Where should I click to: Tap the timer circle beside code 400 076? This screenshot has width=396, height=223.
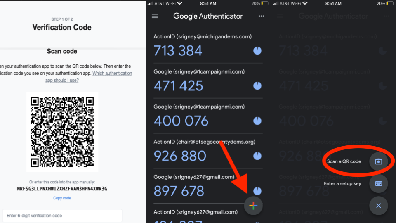click(x=257, y=121)
